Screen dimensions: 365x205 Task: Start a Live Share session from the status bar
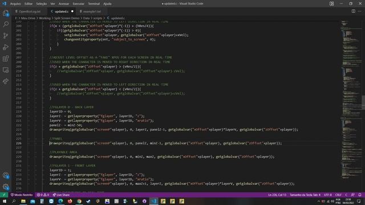point(61,195)
